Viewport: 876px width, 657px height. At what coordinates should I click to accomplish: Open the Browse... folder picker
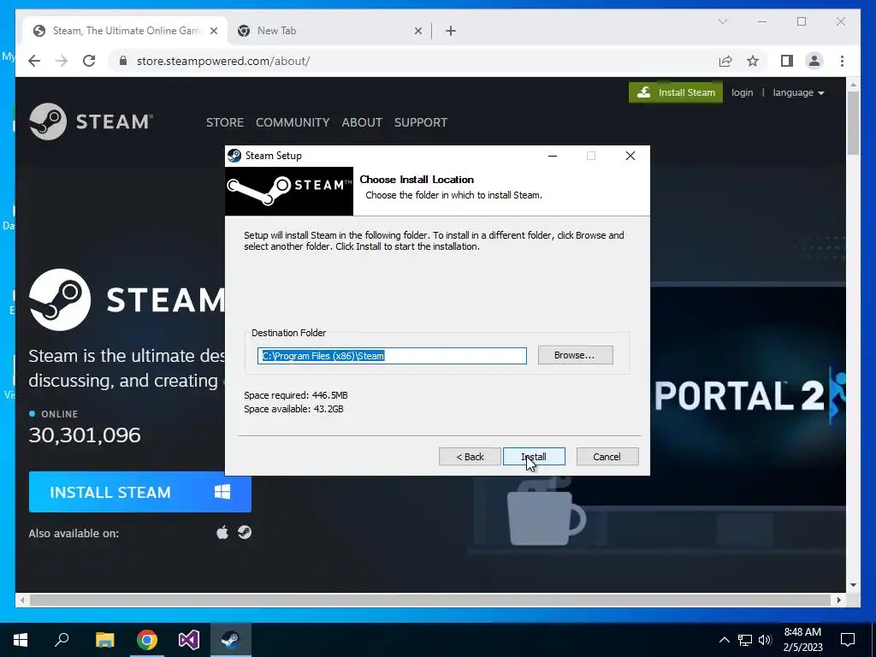[x=575, y=355]
